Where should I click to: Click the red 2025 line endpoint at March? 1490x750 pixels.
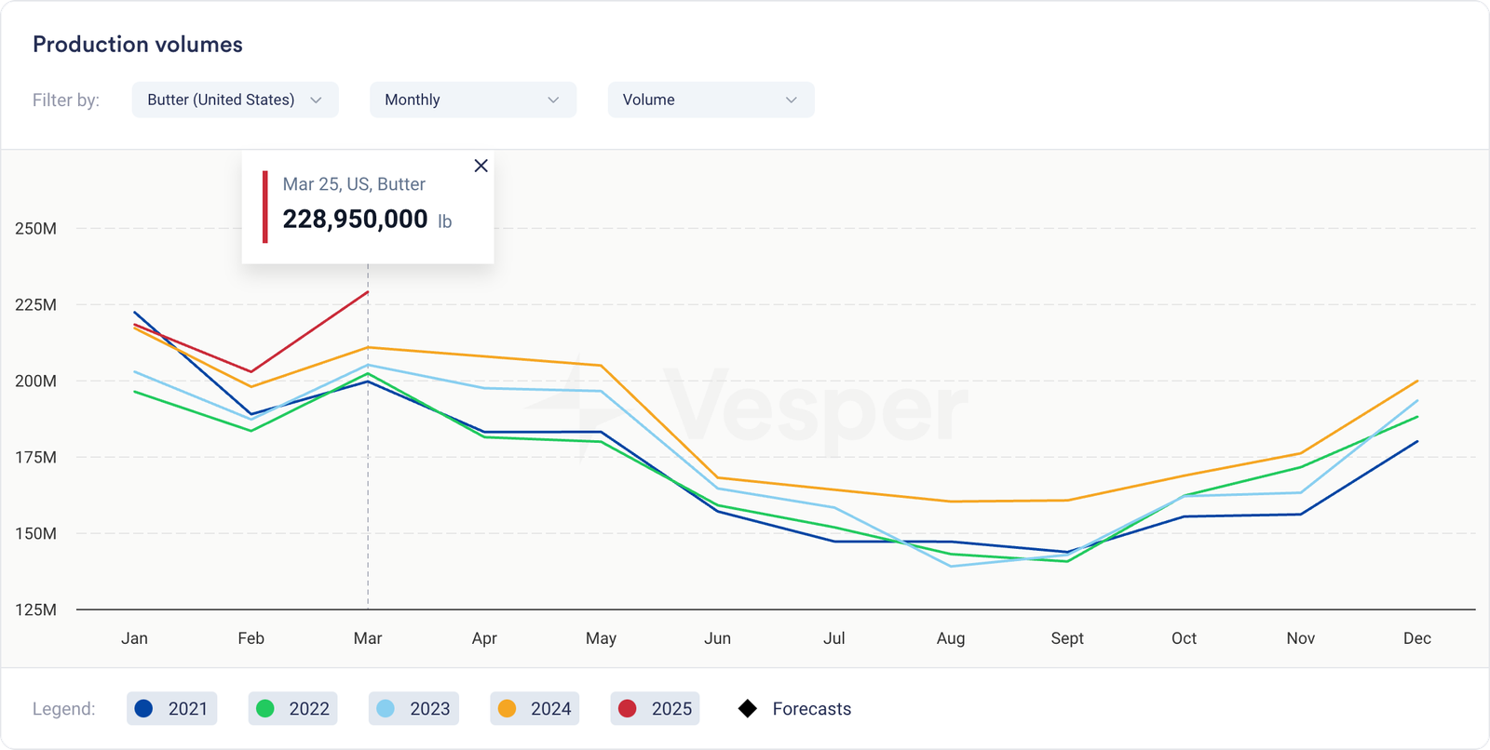tap(368, 292)
